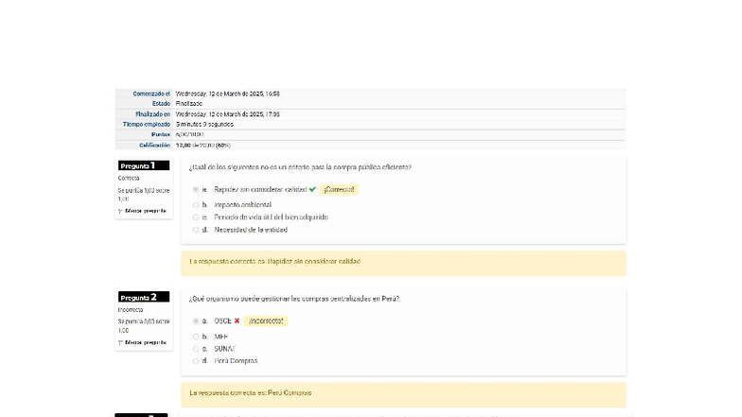Image resolution: width=742 pixels, height=417 pixels.
Task: Select option b 'Impacto ambiental'
Action: point(196,204)
